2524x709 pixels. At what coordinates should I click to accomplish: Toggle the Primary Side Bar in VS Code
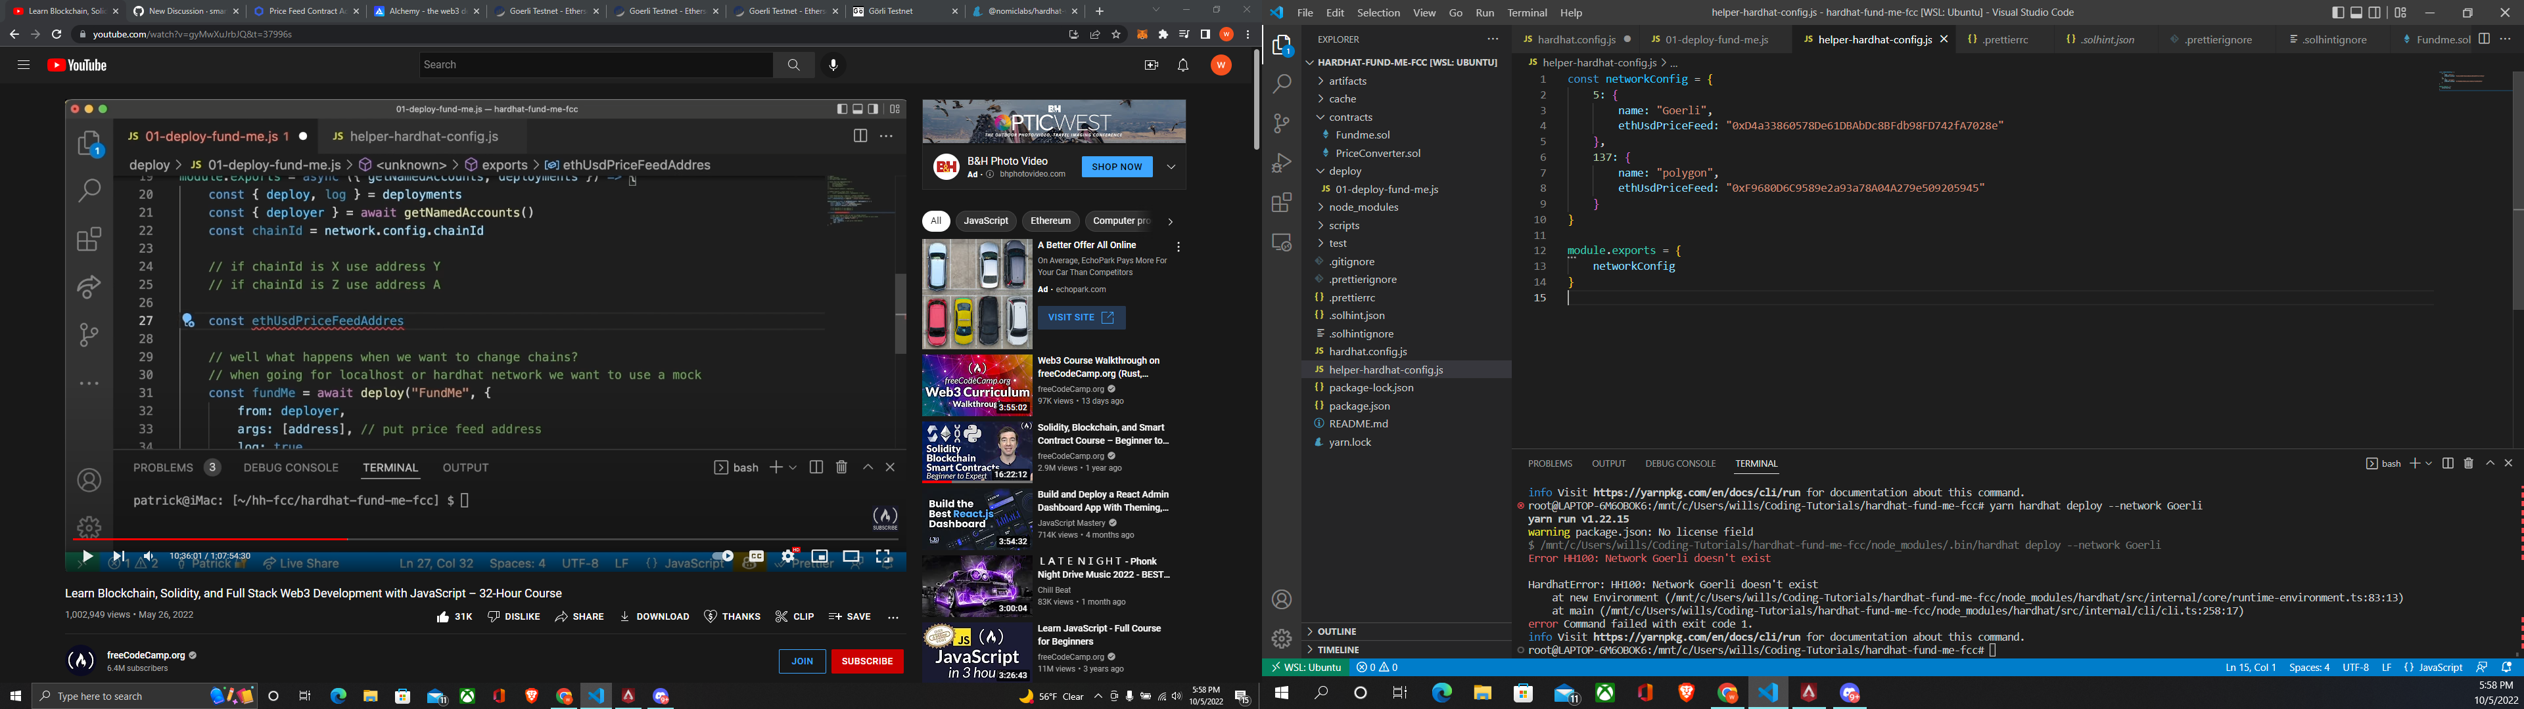click(x=2338, y=12)
